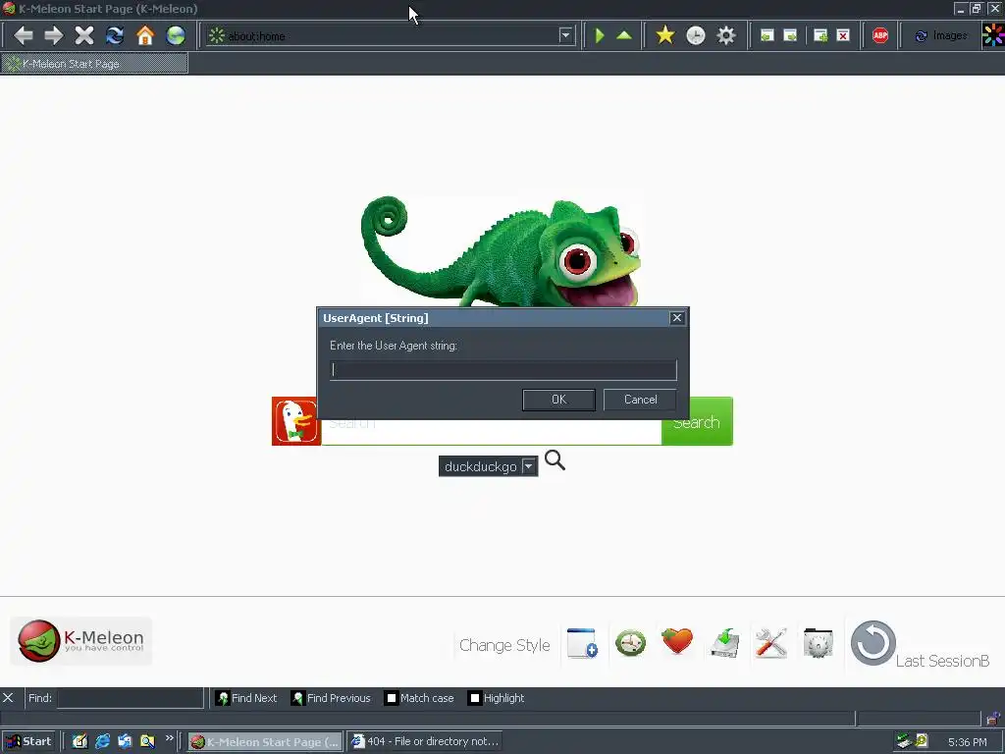This screenshot has height=754, width=1005.
Task: Click status bar lock icon at right
Action: click(993, 718)
